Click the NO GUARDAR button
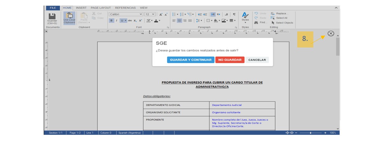The height and width of the screenshot is (143, 380). point(230,60)
